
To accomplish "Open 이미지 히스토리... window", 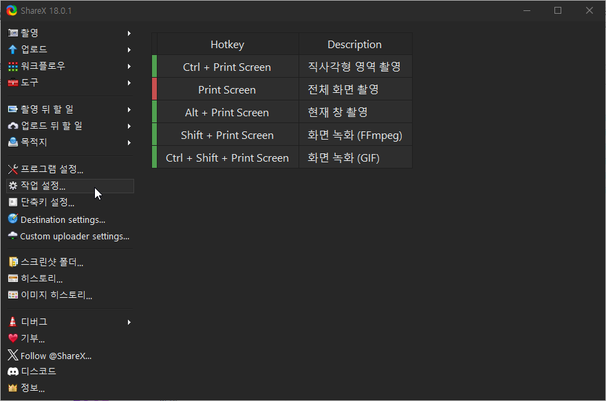I will click(x=70, y=295).
